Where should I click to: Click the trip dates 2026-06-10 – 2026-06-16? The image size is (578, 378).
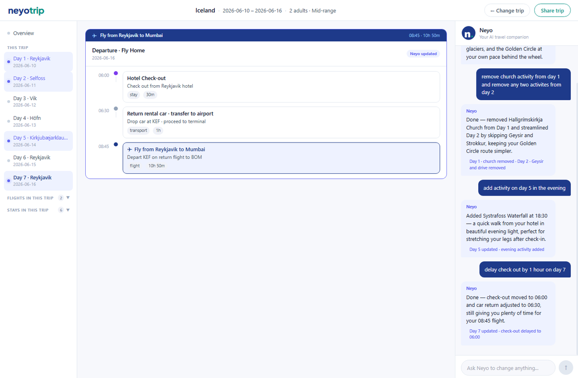tap(252, 11)
